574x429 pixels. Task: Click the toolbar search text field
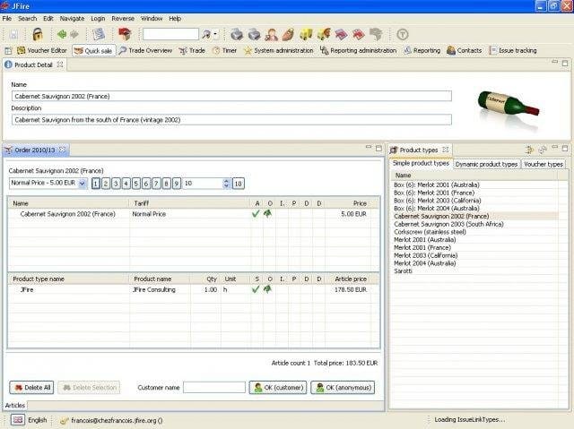(171, 34)
